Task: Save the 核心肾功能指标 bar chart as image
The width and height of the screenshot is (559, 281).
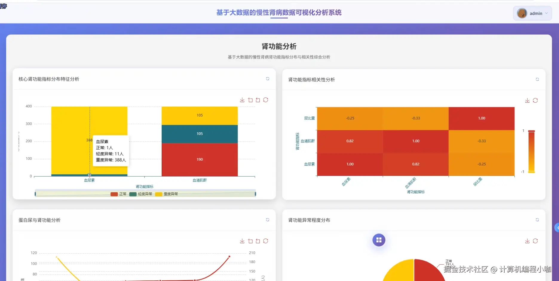Action: [x=242, y=100]
